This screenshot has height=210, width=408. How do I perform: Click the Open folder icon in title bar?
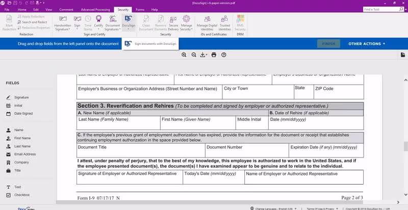pyautogui.click(x=9, y=3)
